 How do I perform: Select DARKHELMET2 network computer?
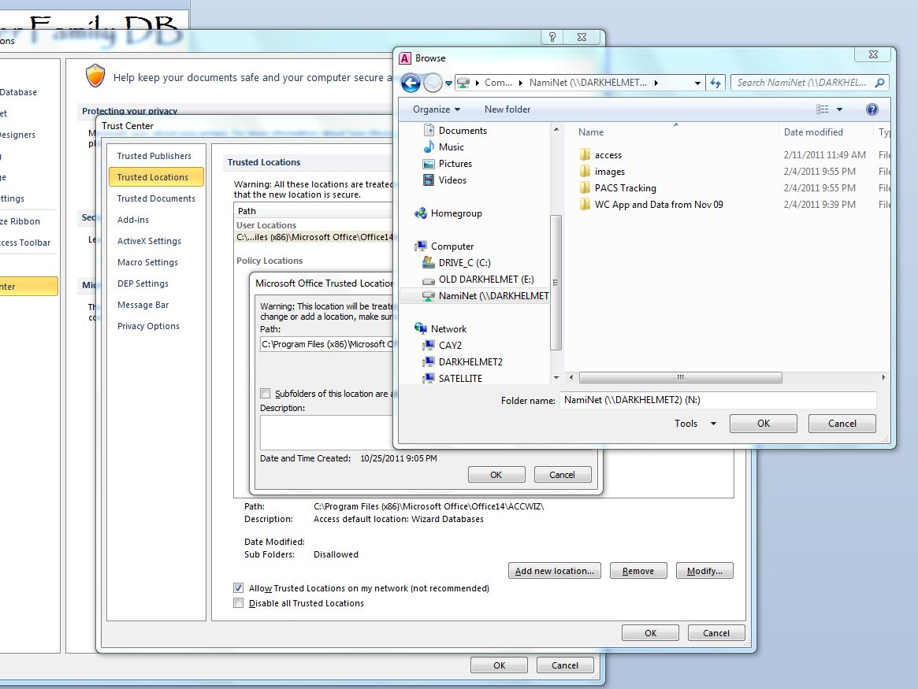[x=463, y=362]
